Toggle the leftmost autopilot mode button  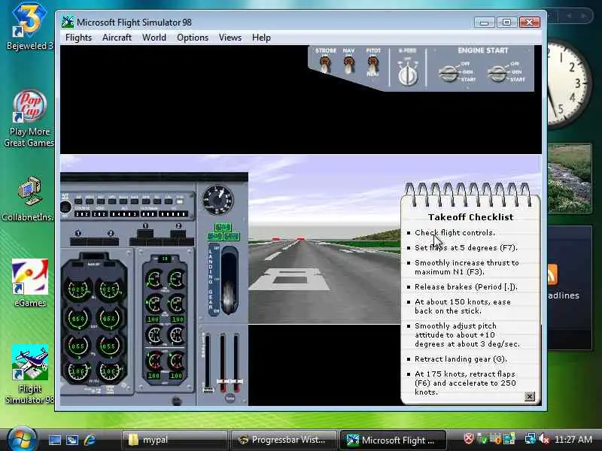[x=78, y=201]
